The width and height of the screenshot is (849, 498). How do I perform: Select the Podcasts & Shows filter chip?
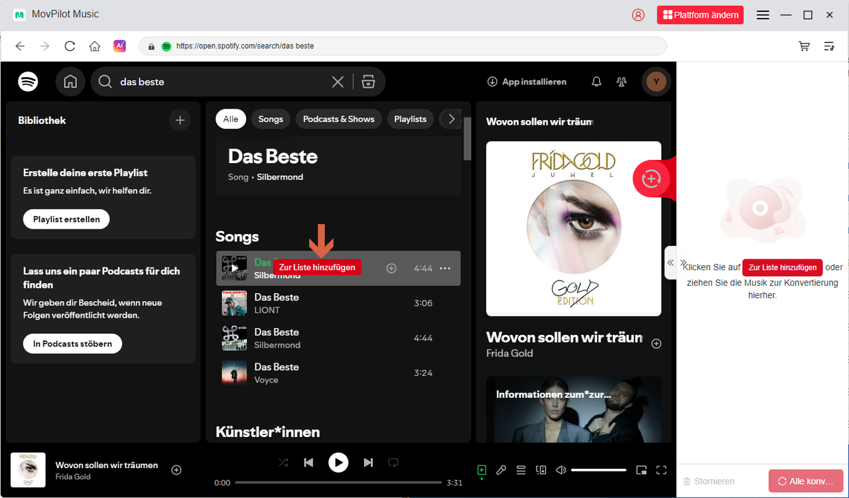point(339,119)
